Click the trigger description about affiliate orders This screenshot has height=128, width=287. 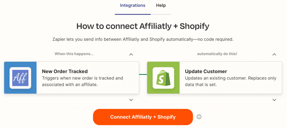(x=82, y=81)
